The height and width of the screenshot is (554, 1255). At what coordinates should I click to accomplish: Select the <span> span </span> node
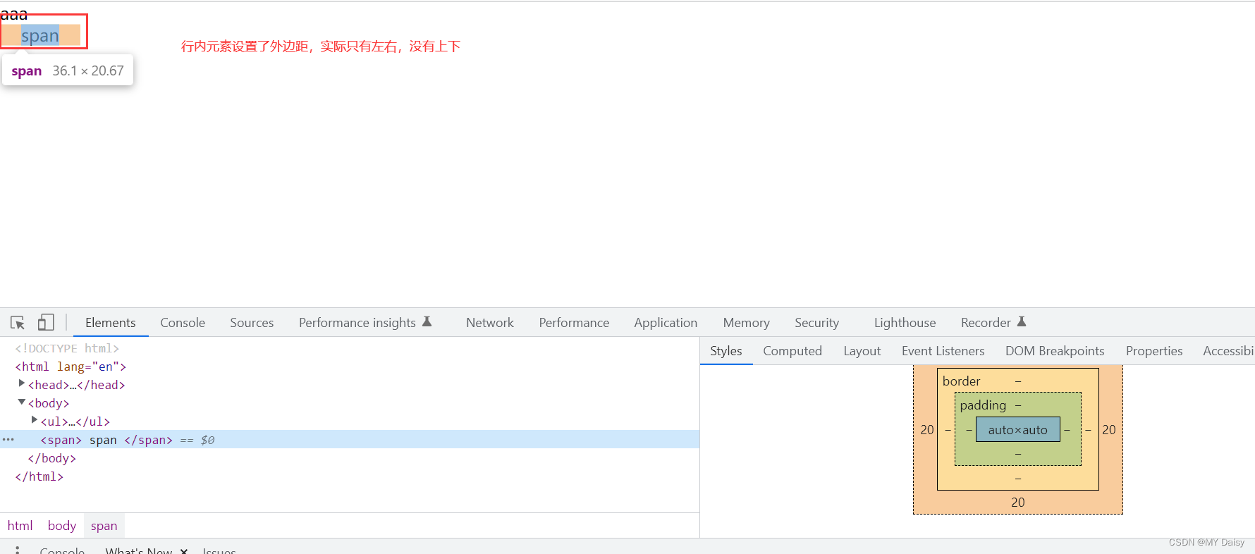click(x=350, y=440)
